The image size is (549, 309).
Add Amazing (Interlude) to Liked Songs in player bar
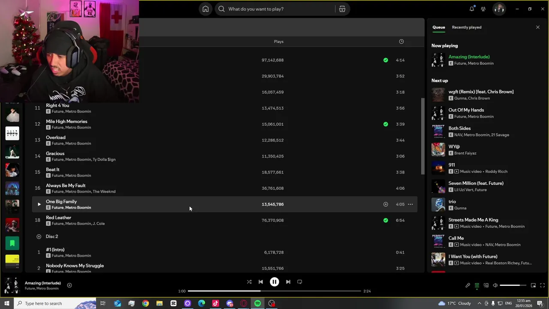[x=69, y=285]
